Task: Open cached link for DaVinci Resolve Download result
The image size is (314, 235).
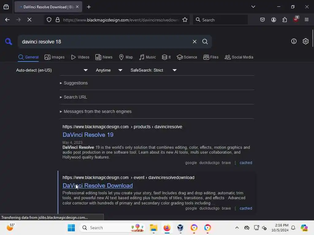Action: (246, 208)
